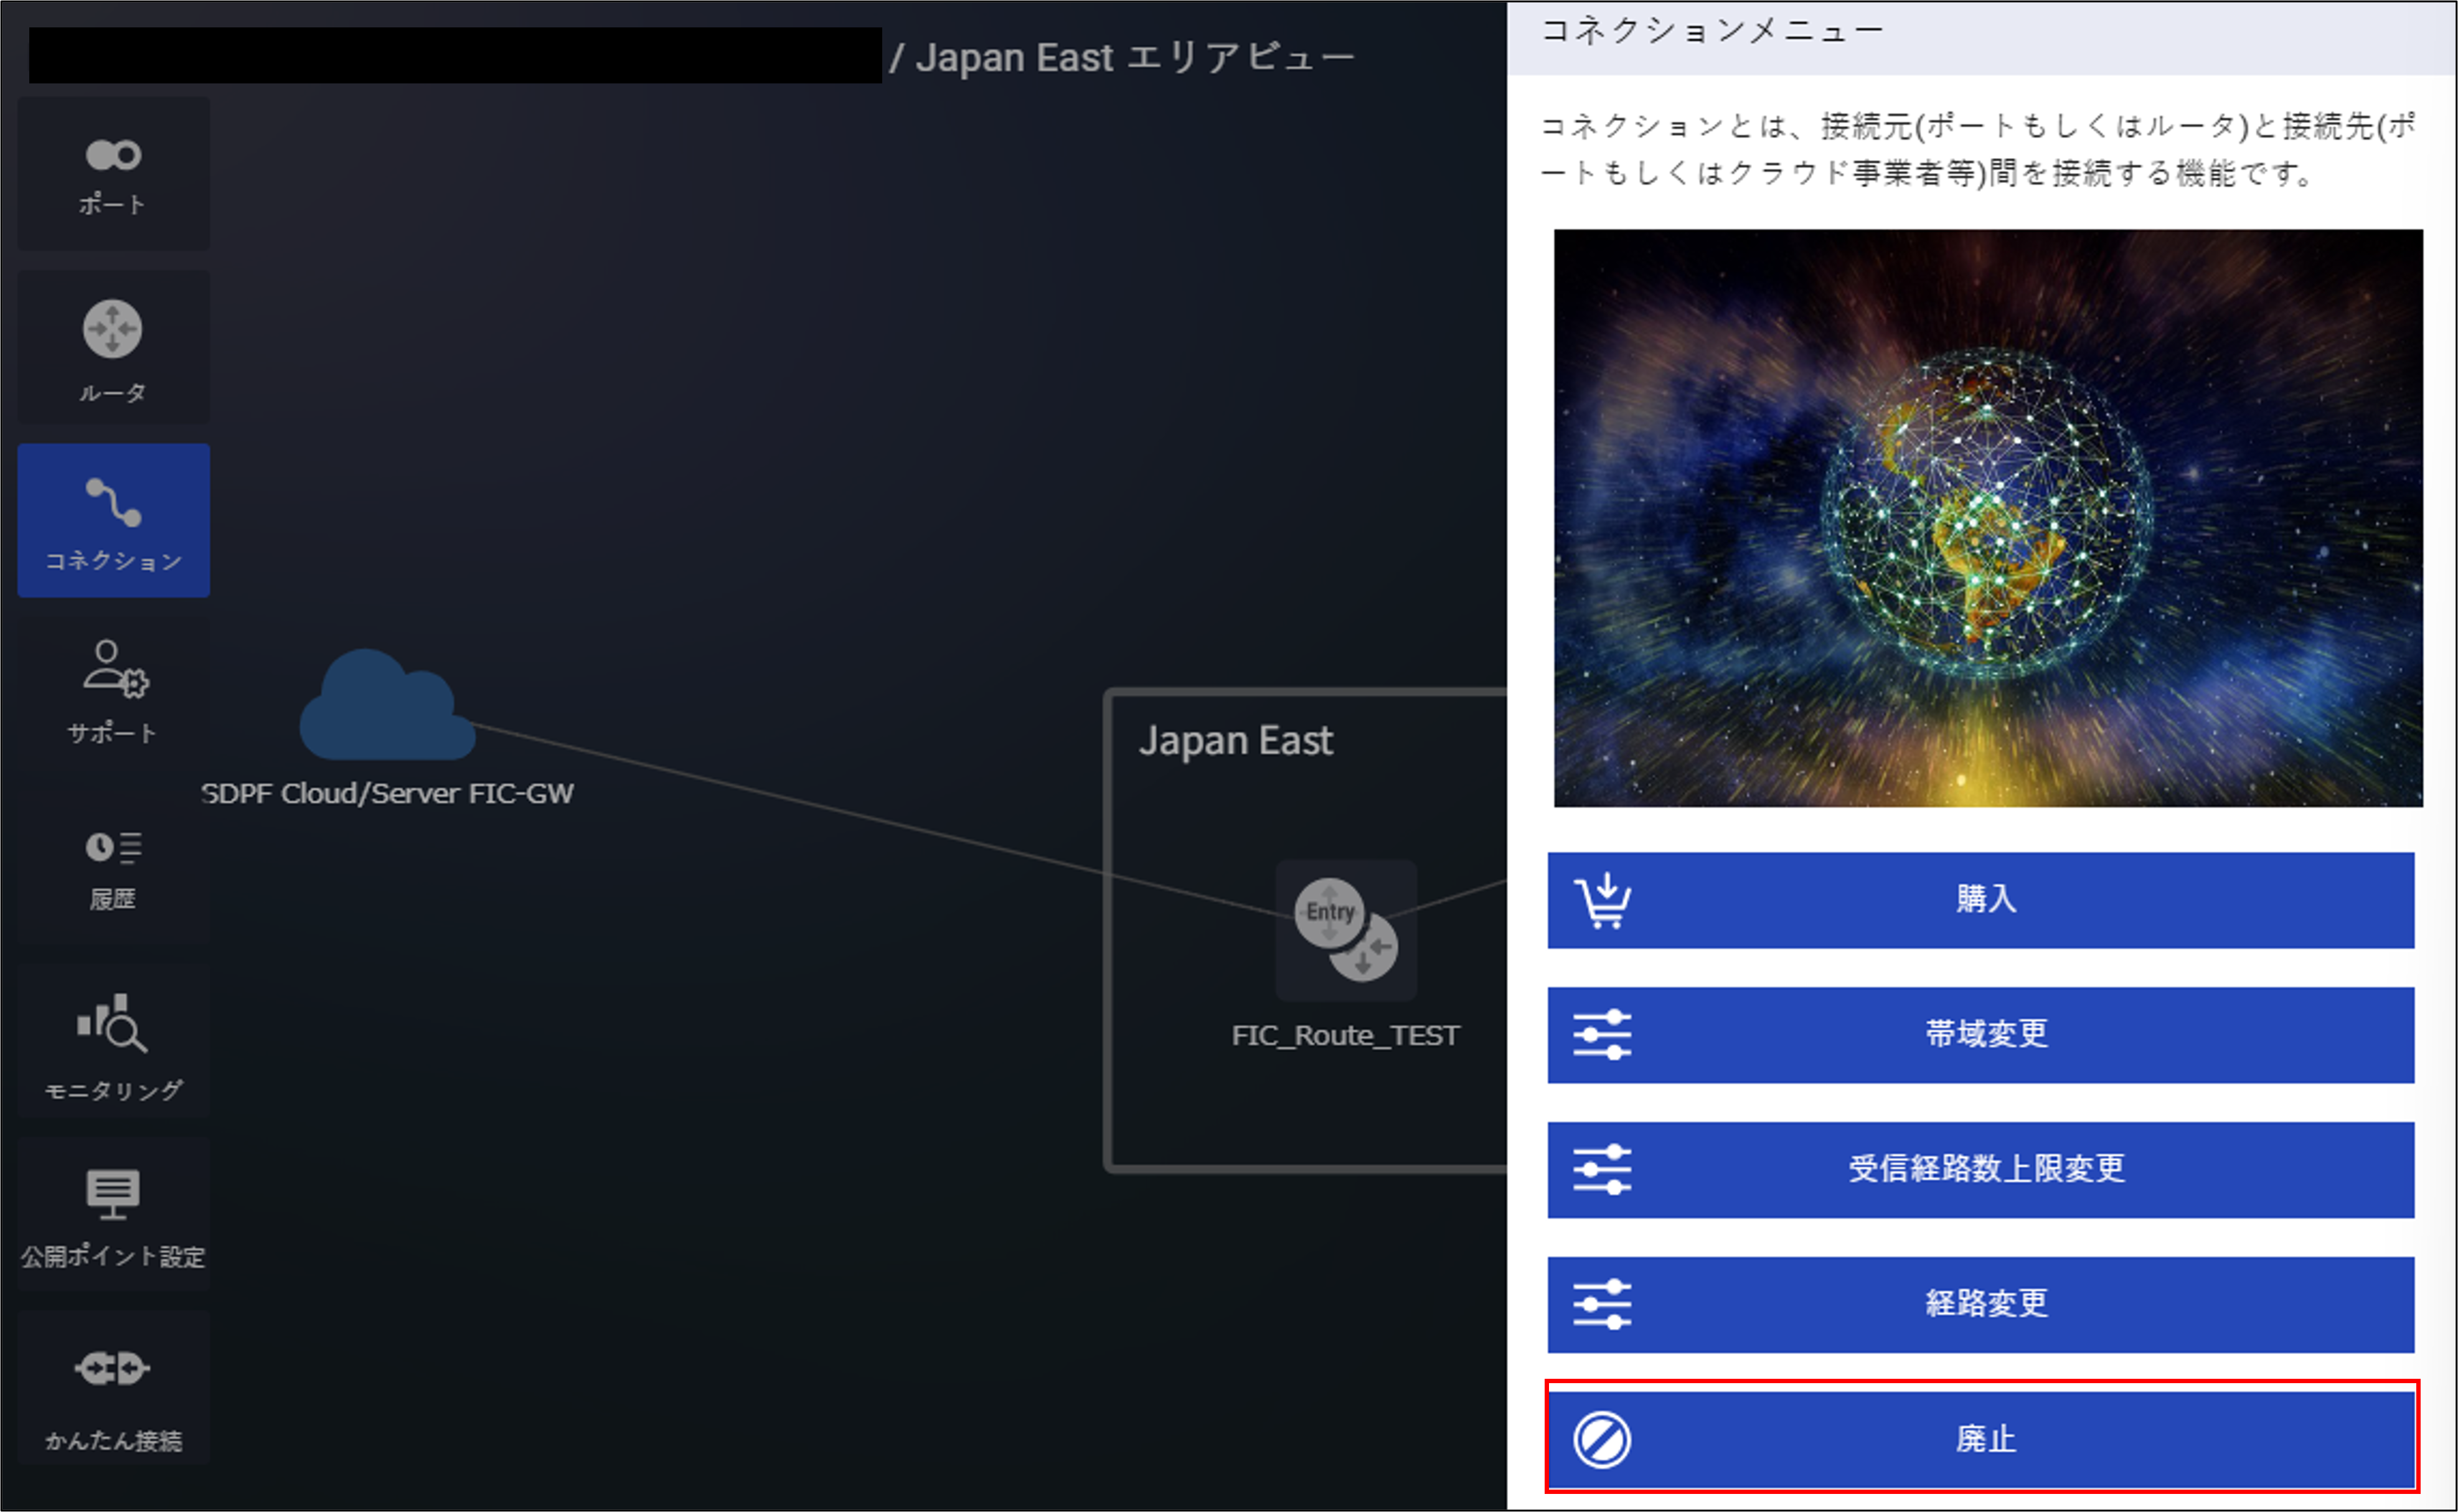Open the モニタリング sidebar menu
2458x1512 pixels.
(x=113, y=1040)
